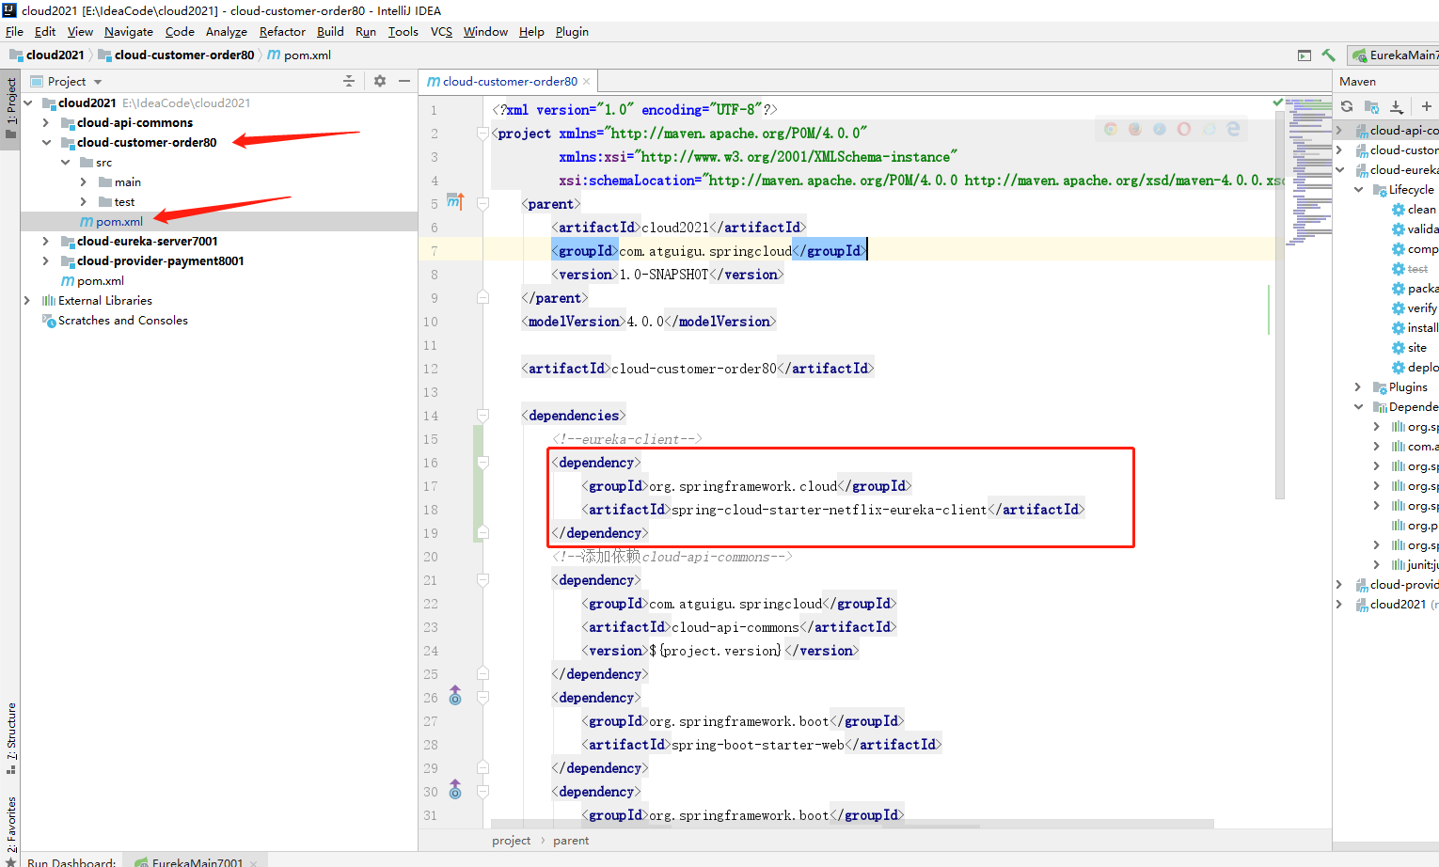The height and width of the screenshot is (867, 1439).
Task: Open preview with the Edge browser icon
Action: (x=1233, y=129)
